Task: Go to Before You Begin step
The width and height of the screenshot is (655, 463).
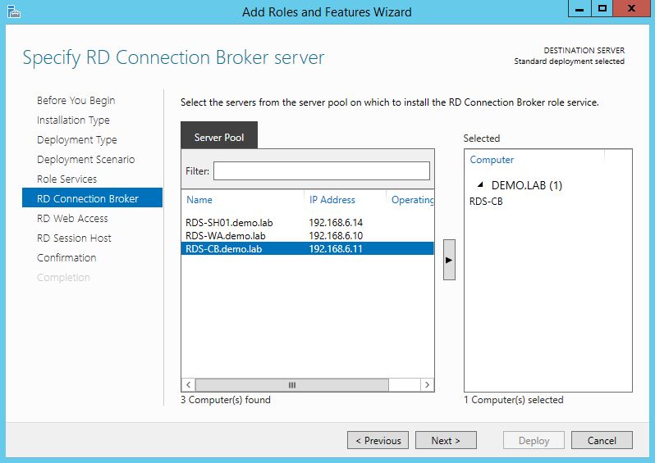Action: 76,100
